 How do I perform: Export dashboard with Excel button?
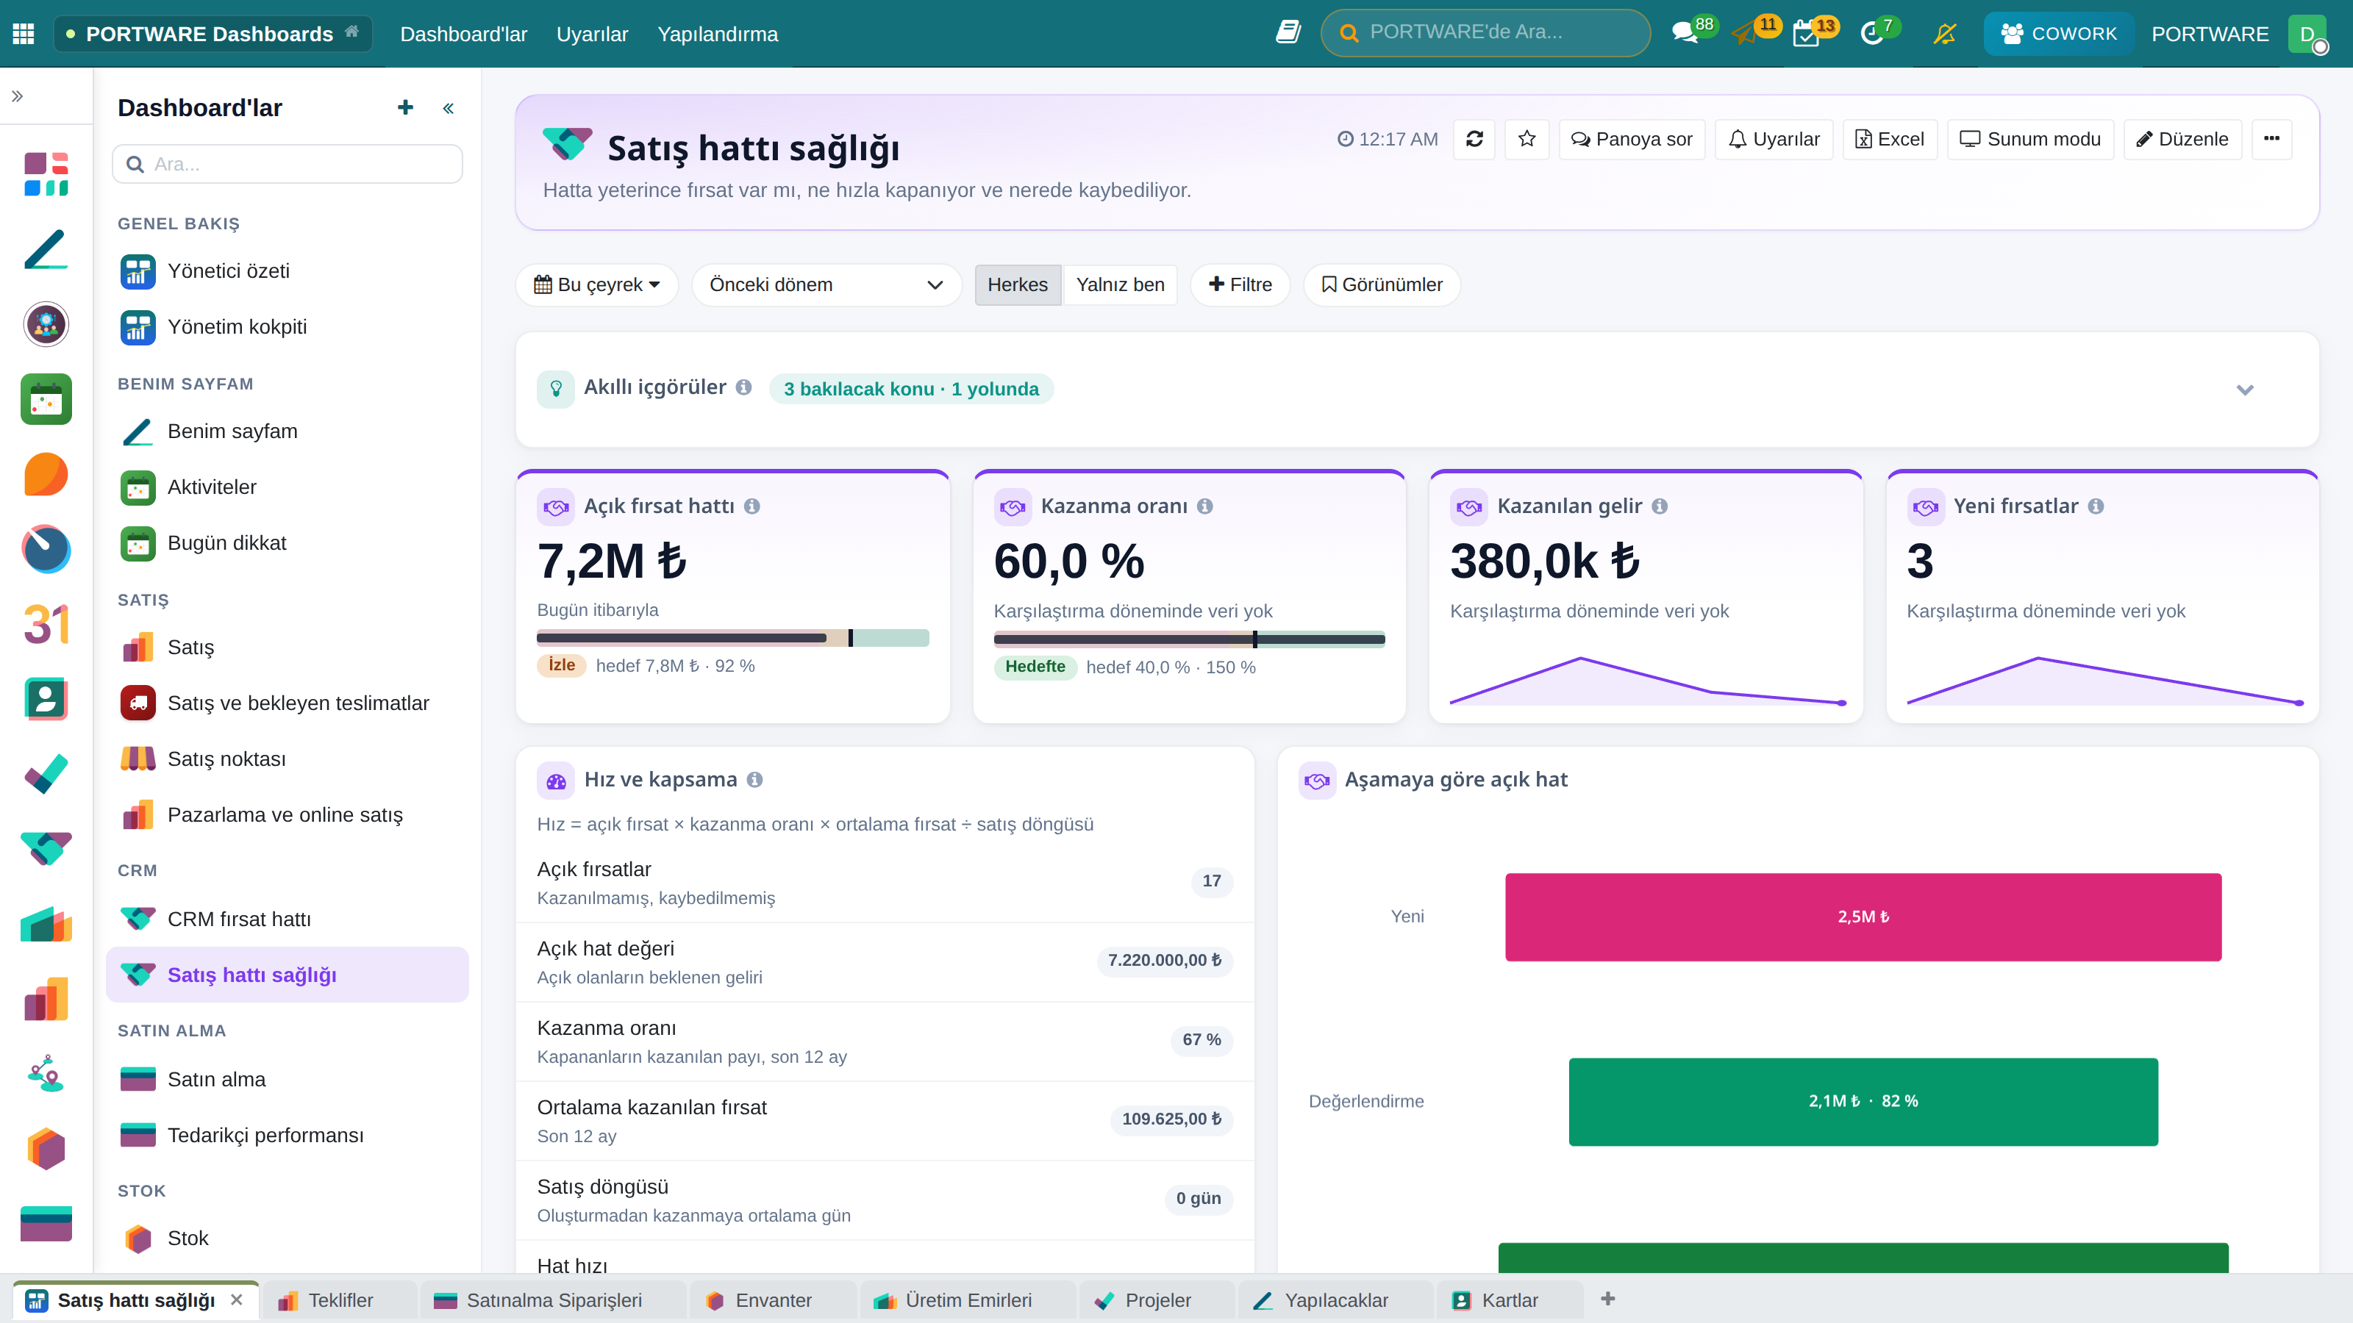click(1889, 139)
